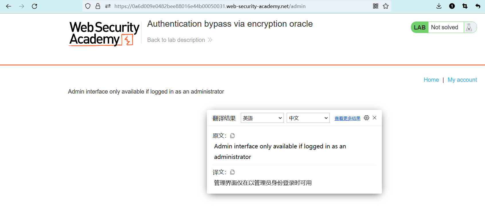Click the 查看更多结果 link
485x206 pixels.
347,118
